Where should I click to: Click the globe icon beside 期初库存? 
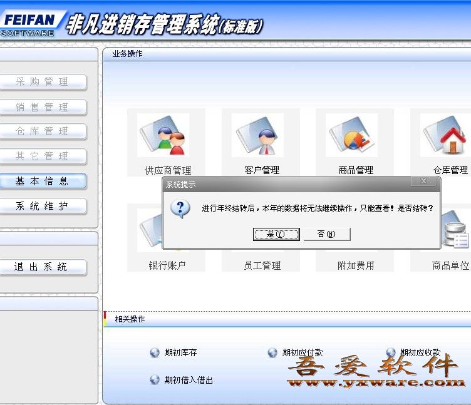pos(155,352)
